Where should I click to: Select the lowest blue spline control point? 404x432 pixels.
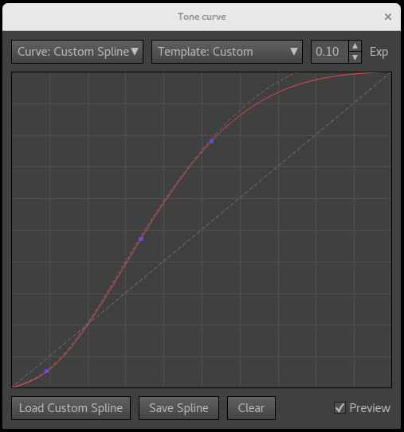click(x=47, y=371)
